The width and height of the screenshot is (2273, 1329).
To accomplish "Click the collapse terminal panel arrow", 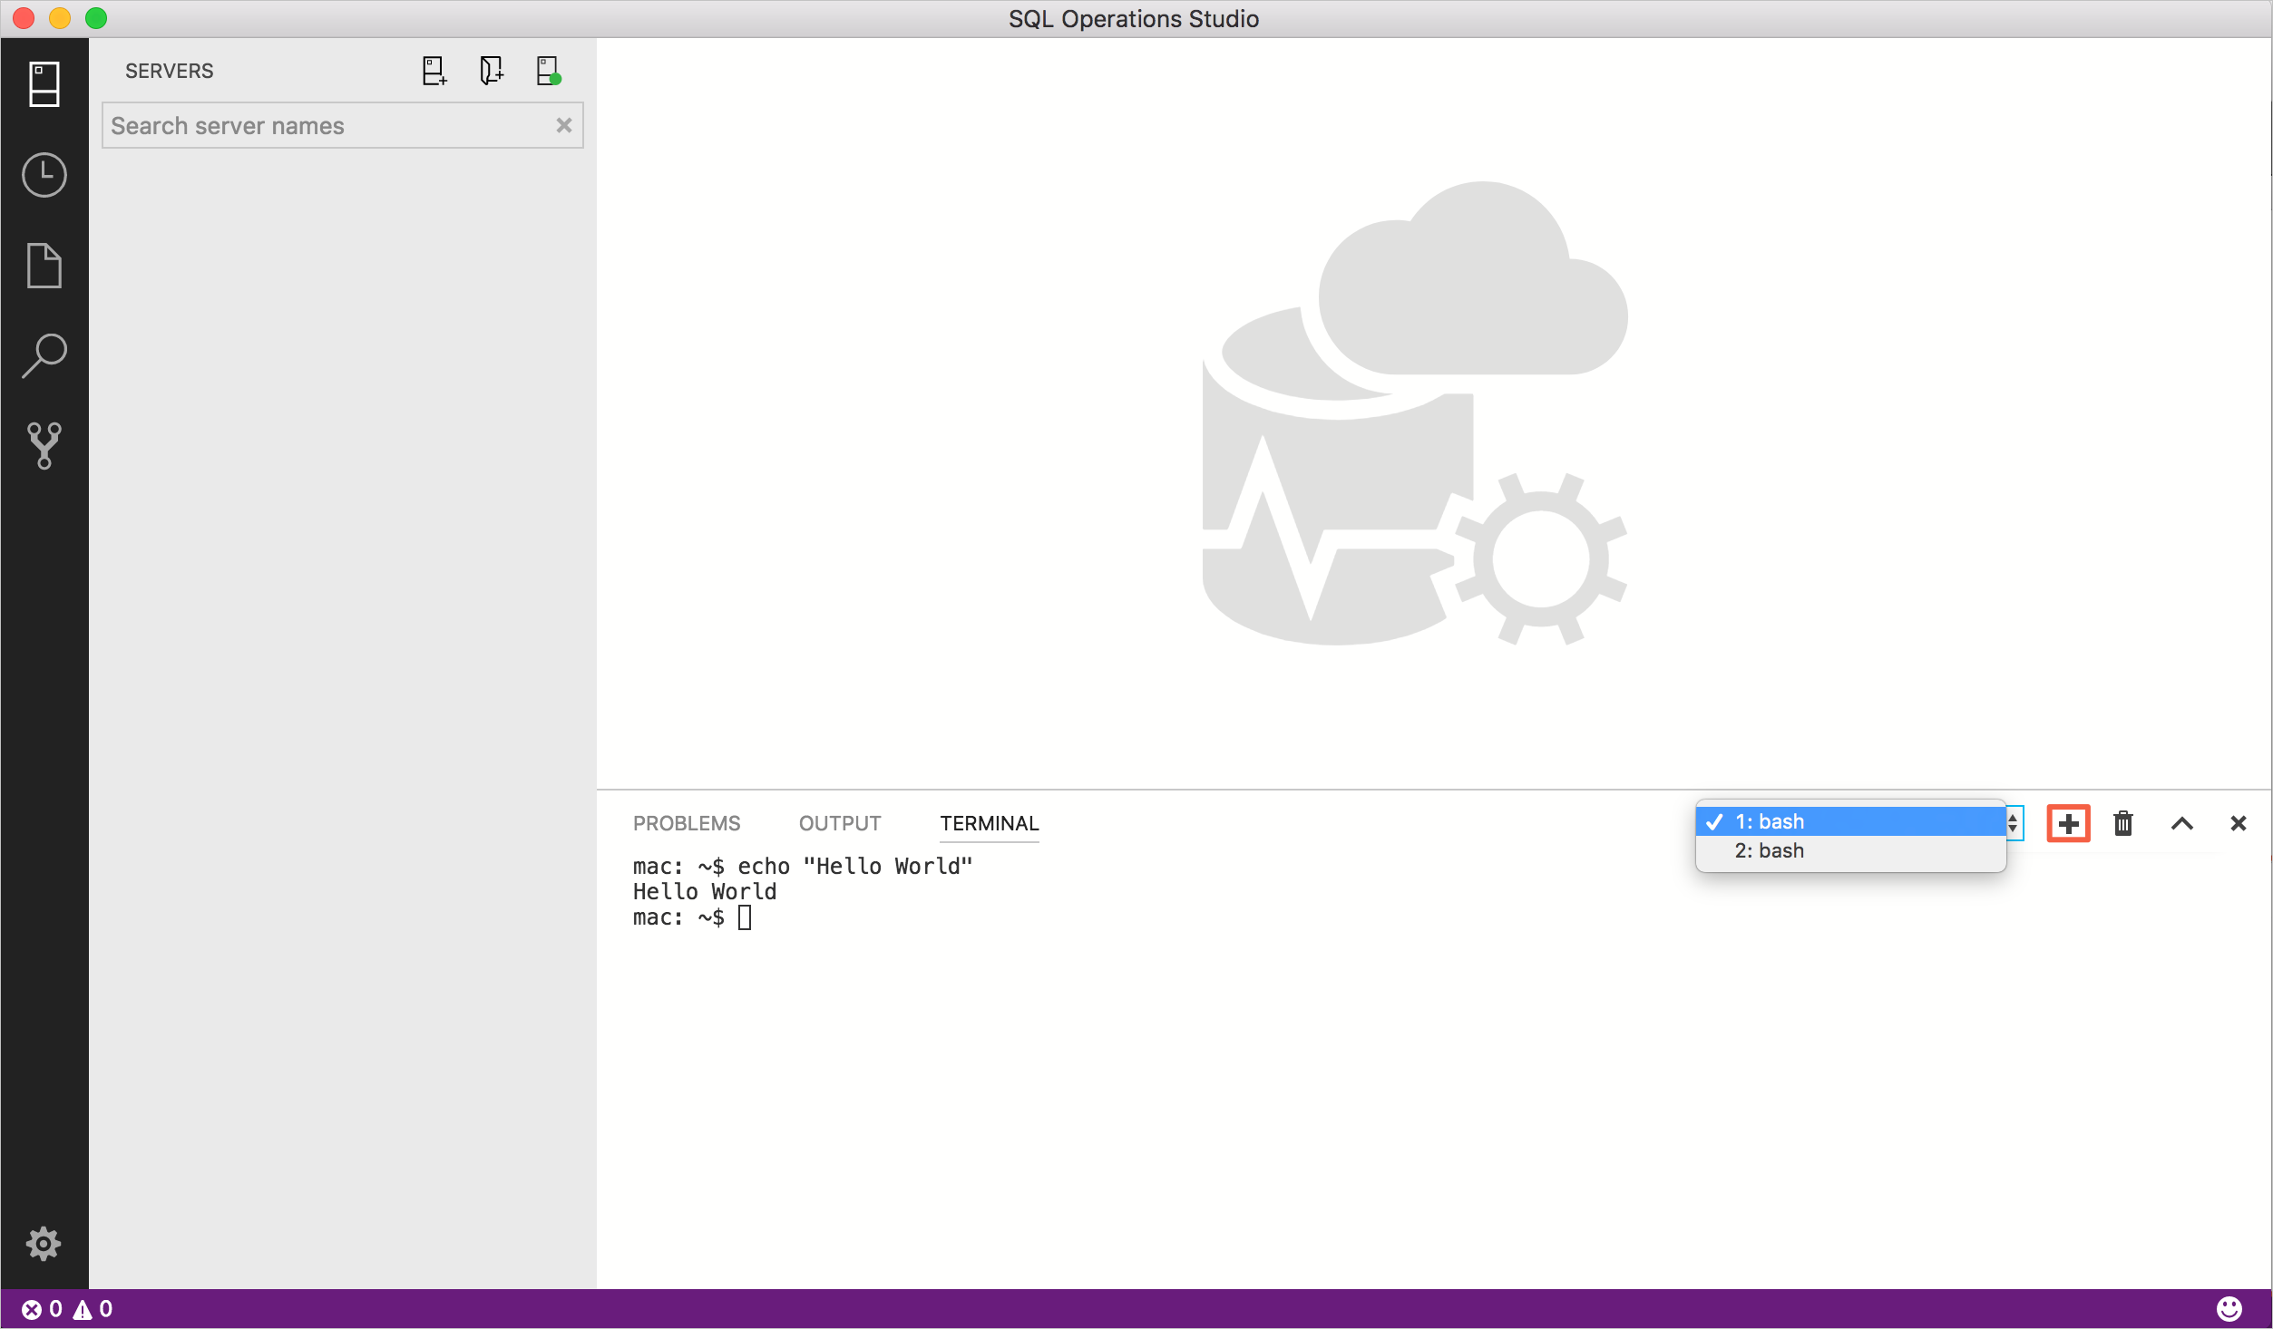I will (x=2181, y=823).
